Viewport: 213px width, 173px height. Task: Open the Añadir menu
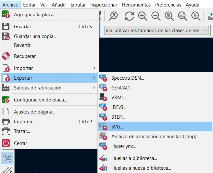point(59,5)
